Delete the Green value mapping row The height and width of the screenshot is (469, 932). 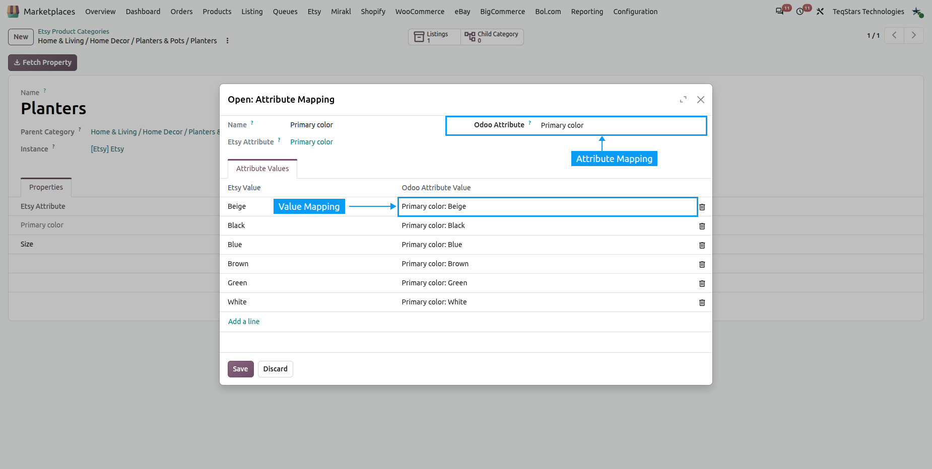[x=702, y=283]
